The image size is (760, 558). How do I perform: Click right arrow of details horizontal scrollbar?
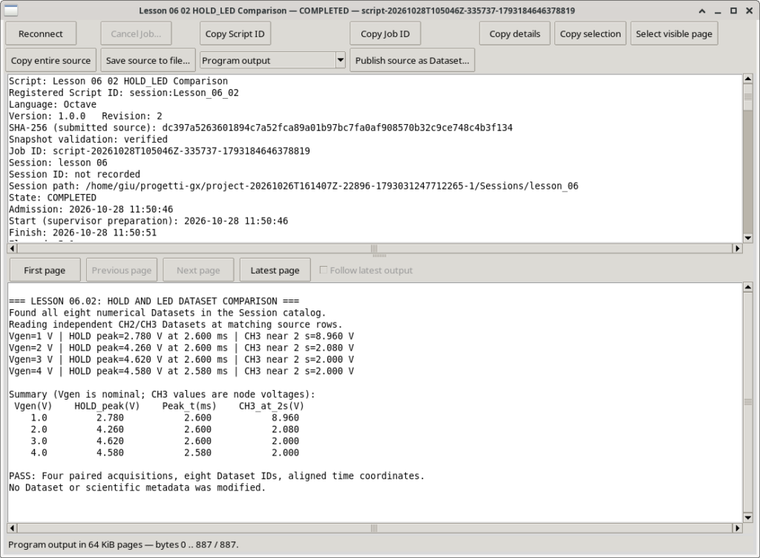pyautogui.click(x=737, y=248)
